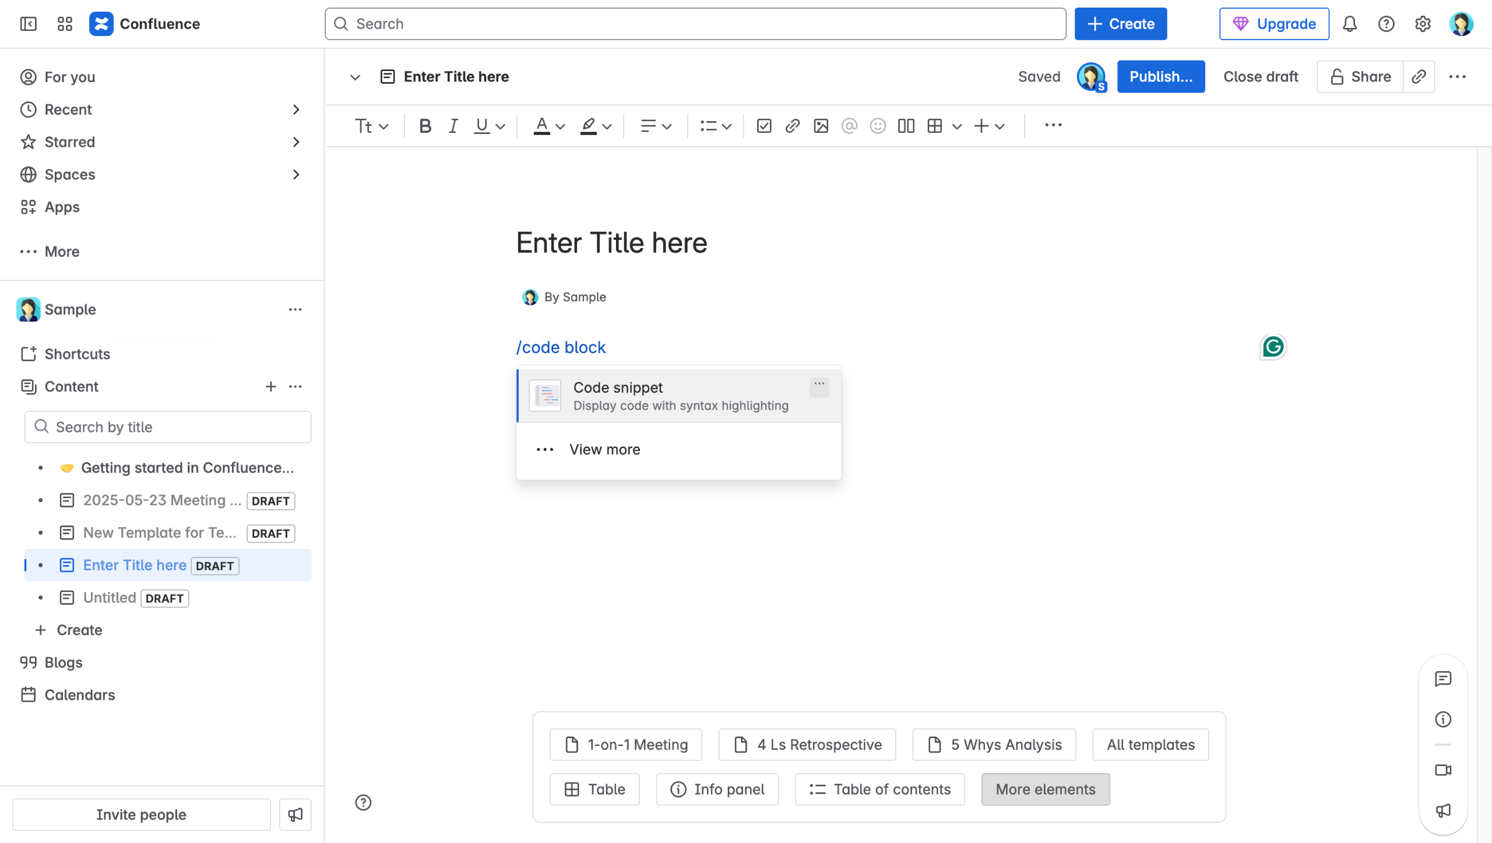Click the Search by title field
The width and height of the screenshot is (1492, 843).
[168, 427]
